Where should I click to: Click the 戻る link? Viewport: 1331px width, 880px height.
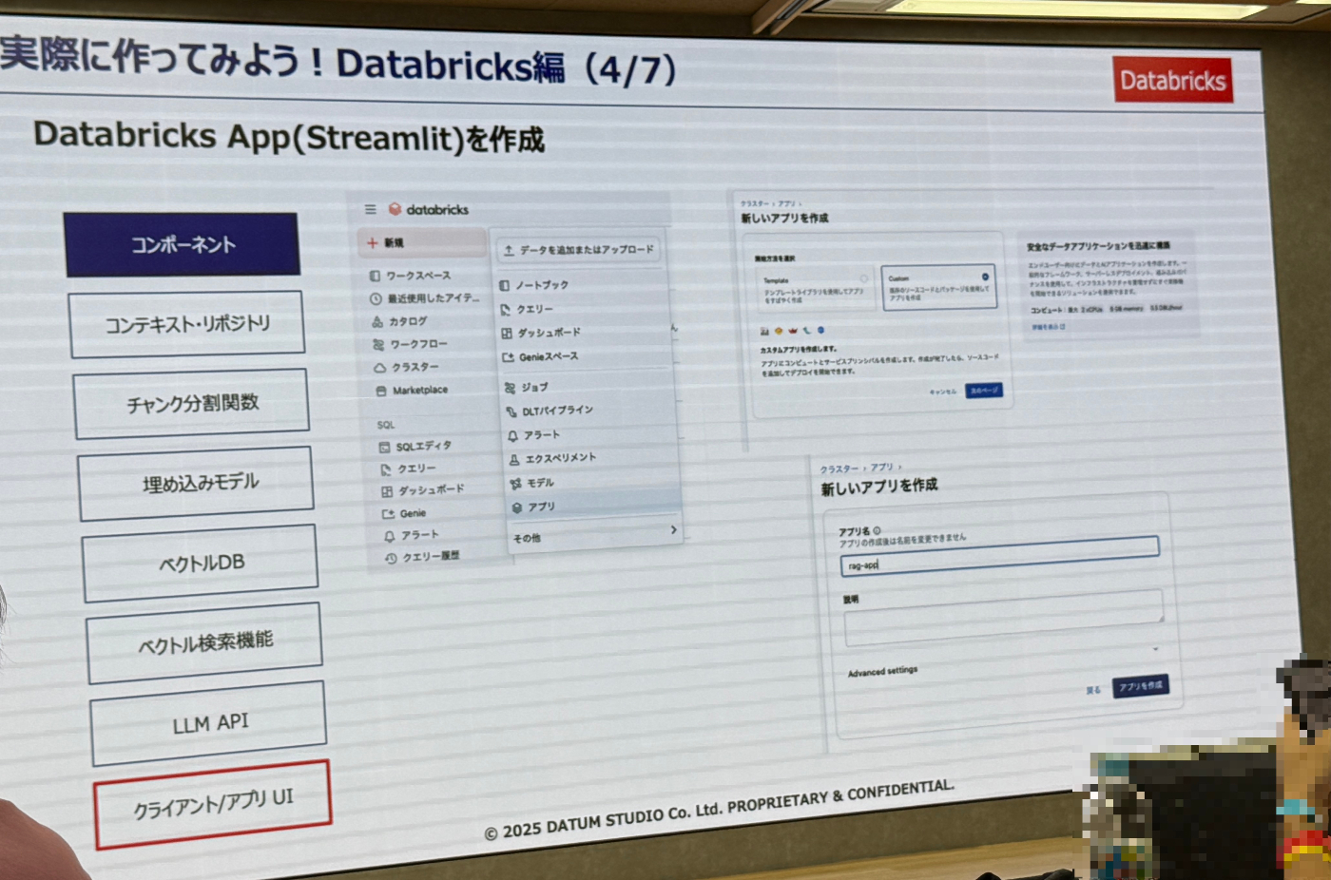[x=1093, y=690]
